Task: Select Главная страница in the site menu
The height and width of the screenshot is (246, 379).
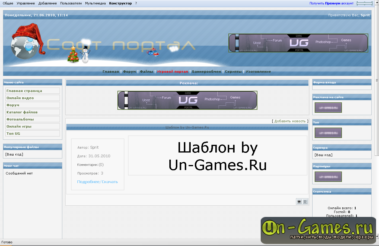Action: coord(33,91)
